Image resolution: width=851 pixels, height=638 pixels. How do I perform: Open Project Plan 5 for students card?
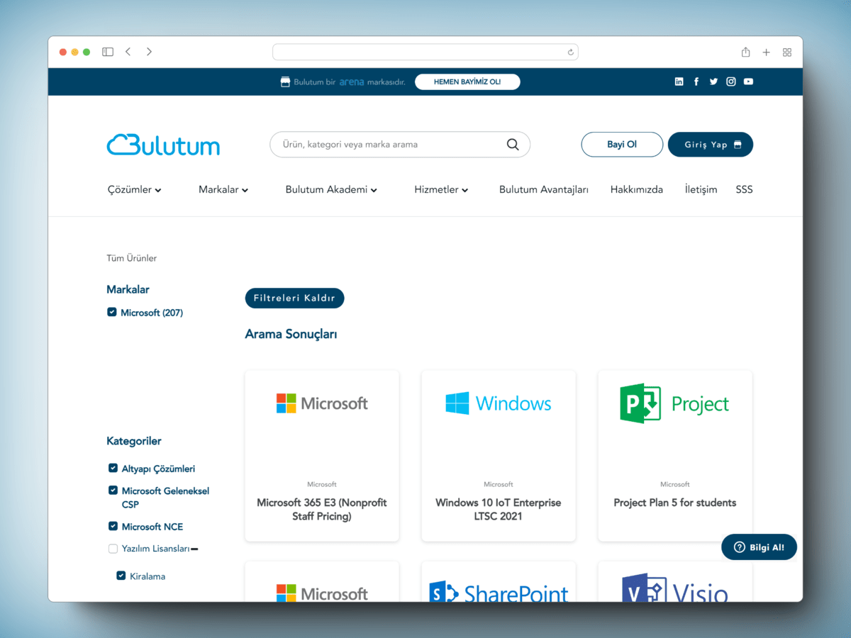click(675, 456)
